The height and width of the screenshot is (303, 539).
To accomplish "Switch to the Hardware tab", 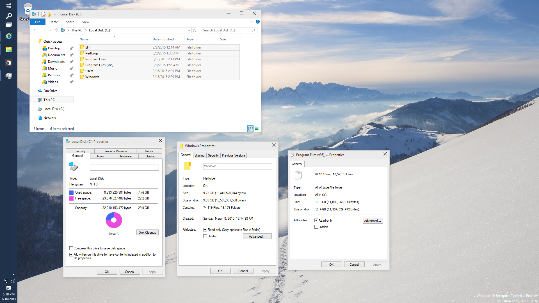I will (x=125, y=156).
